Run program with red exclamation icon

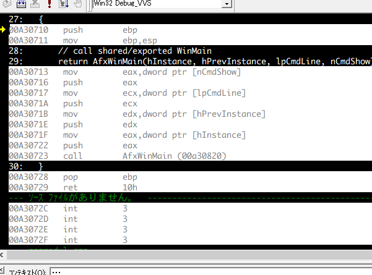click(x=50, y=4)
